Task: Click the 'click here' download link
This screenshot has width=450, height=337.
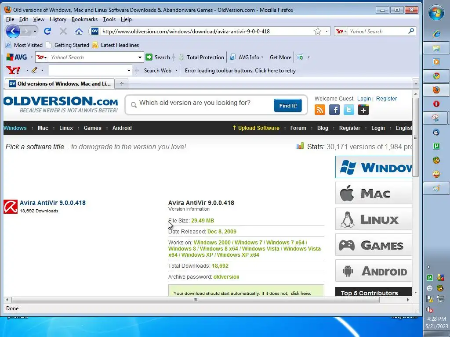Action: (x=300, y=293)
